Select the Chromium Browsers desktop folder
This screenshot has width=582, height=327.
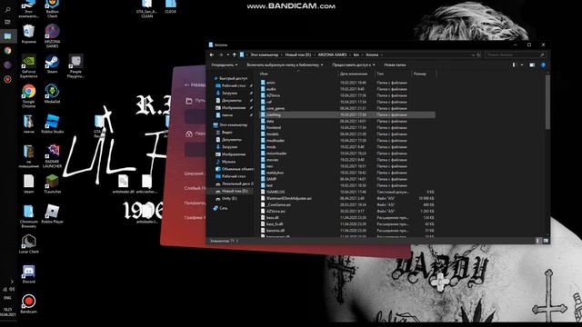[x=28, y=216]
